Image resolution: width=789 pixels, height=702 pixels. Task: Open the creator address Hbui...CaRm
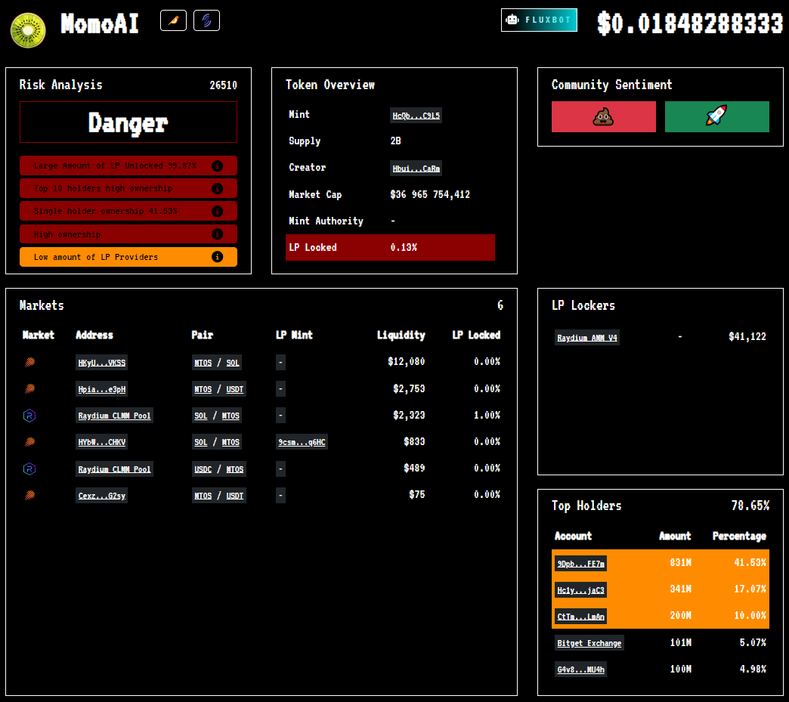416,167
